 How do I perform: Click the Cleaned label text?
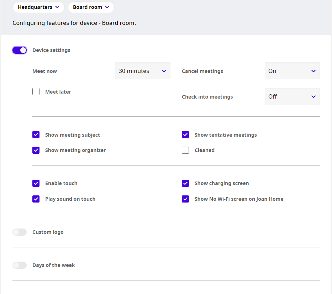click(205, 150)
